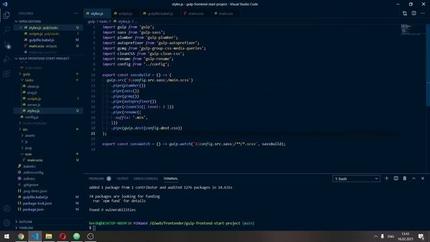Switch to the main.css editor tab
Screen dimensions: 430x242
coord(226,13)
